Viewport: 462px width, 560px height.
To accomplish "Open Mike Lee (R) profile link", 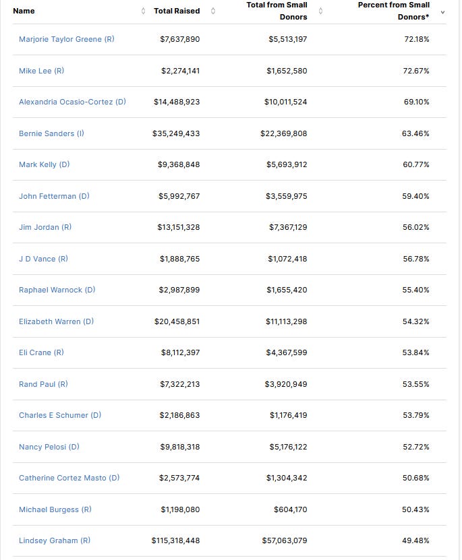I will pos(41,71).
